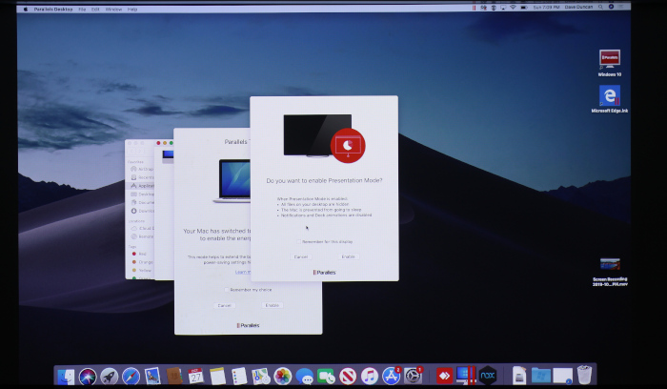Open Notes app in the Dock
This screenshot has width=667, height=389.
217,377
